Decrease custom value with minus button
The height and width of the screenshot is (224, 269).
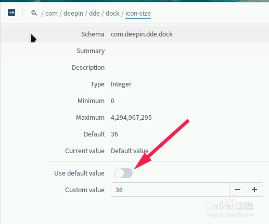238,190
